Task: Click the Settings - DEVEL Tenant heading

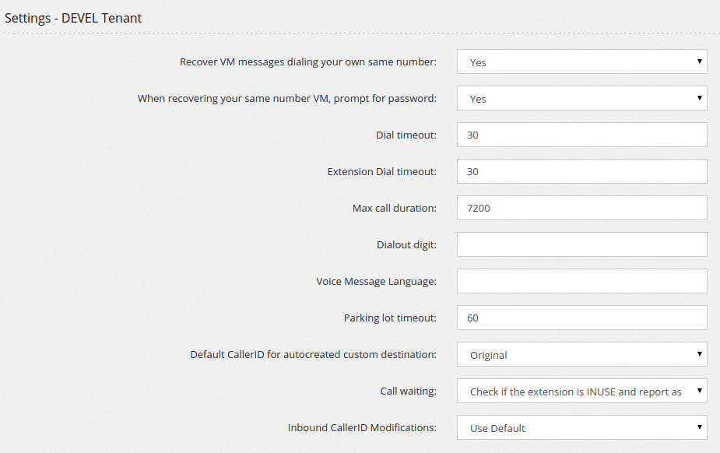Action: click(x=73, y=18)
